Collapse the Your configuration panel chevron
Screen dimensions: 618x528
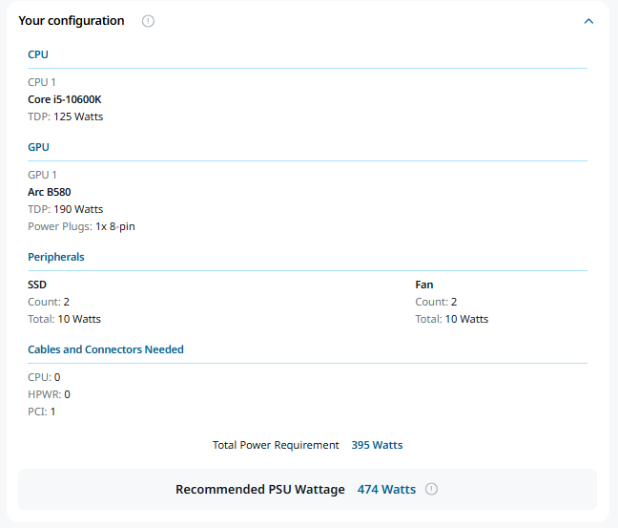click(x=588, y=21)
